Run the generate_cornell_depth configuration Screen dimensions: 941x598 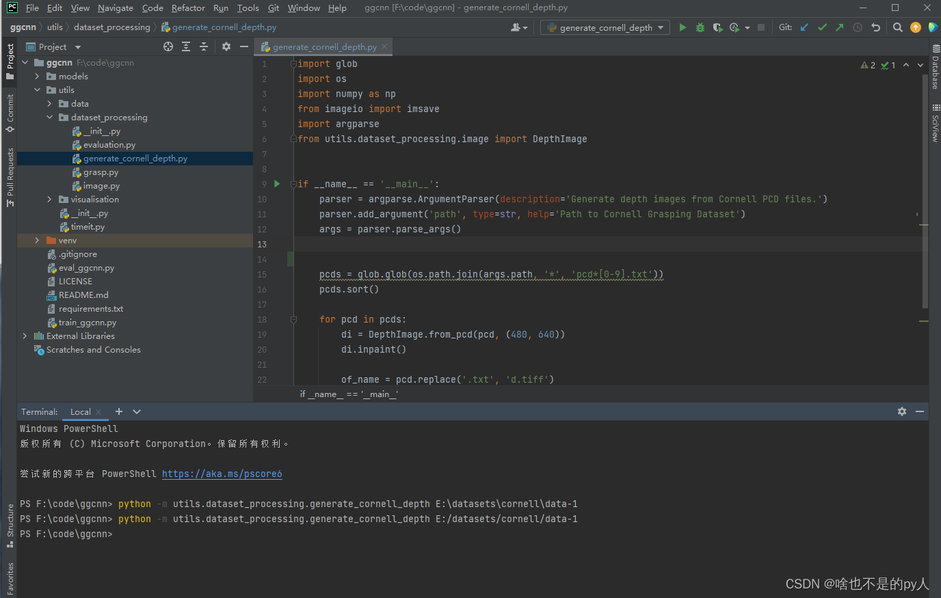[682, 27]
